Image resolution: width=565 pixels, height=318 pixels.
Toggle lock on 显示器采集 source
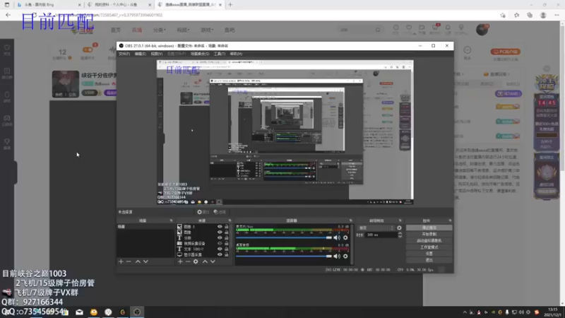[x=226, y=254]
